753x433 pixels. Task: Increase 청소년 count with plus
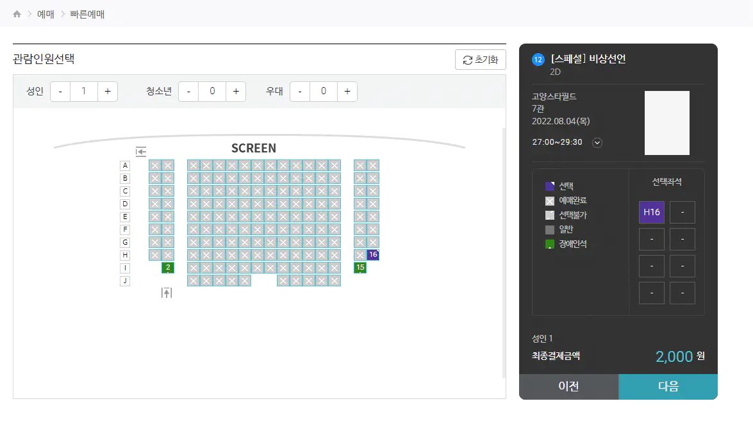click(x=236, y=91)
